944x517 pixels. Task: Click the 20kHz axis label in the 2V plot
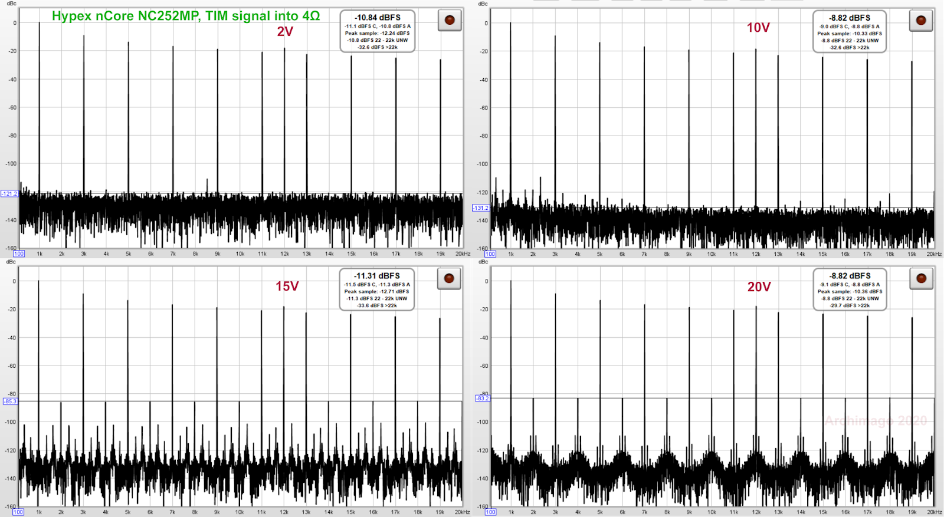(x=463, y=254)
